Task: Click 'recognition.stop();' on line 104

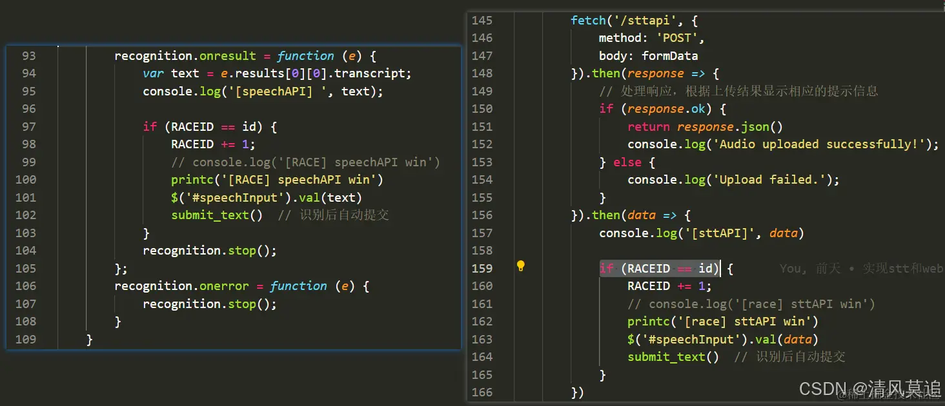Action: coord(210,251)
